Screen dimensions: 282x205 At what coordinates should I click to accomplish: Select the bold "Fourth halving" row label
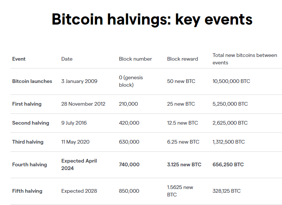click(x=29, y=164)
